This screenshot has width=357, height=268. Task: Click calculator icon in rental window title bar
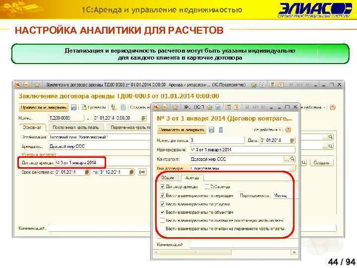pyautogui.click(x=272, y=85)
